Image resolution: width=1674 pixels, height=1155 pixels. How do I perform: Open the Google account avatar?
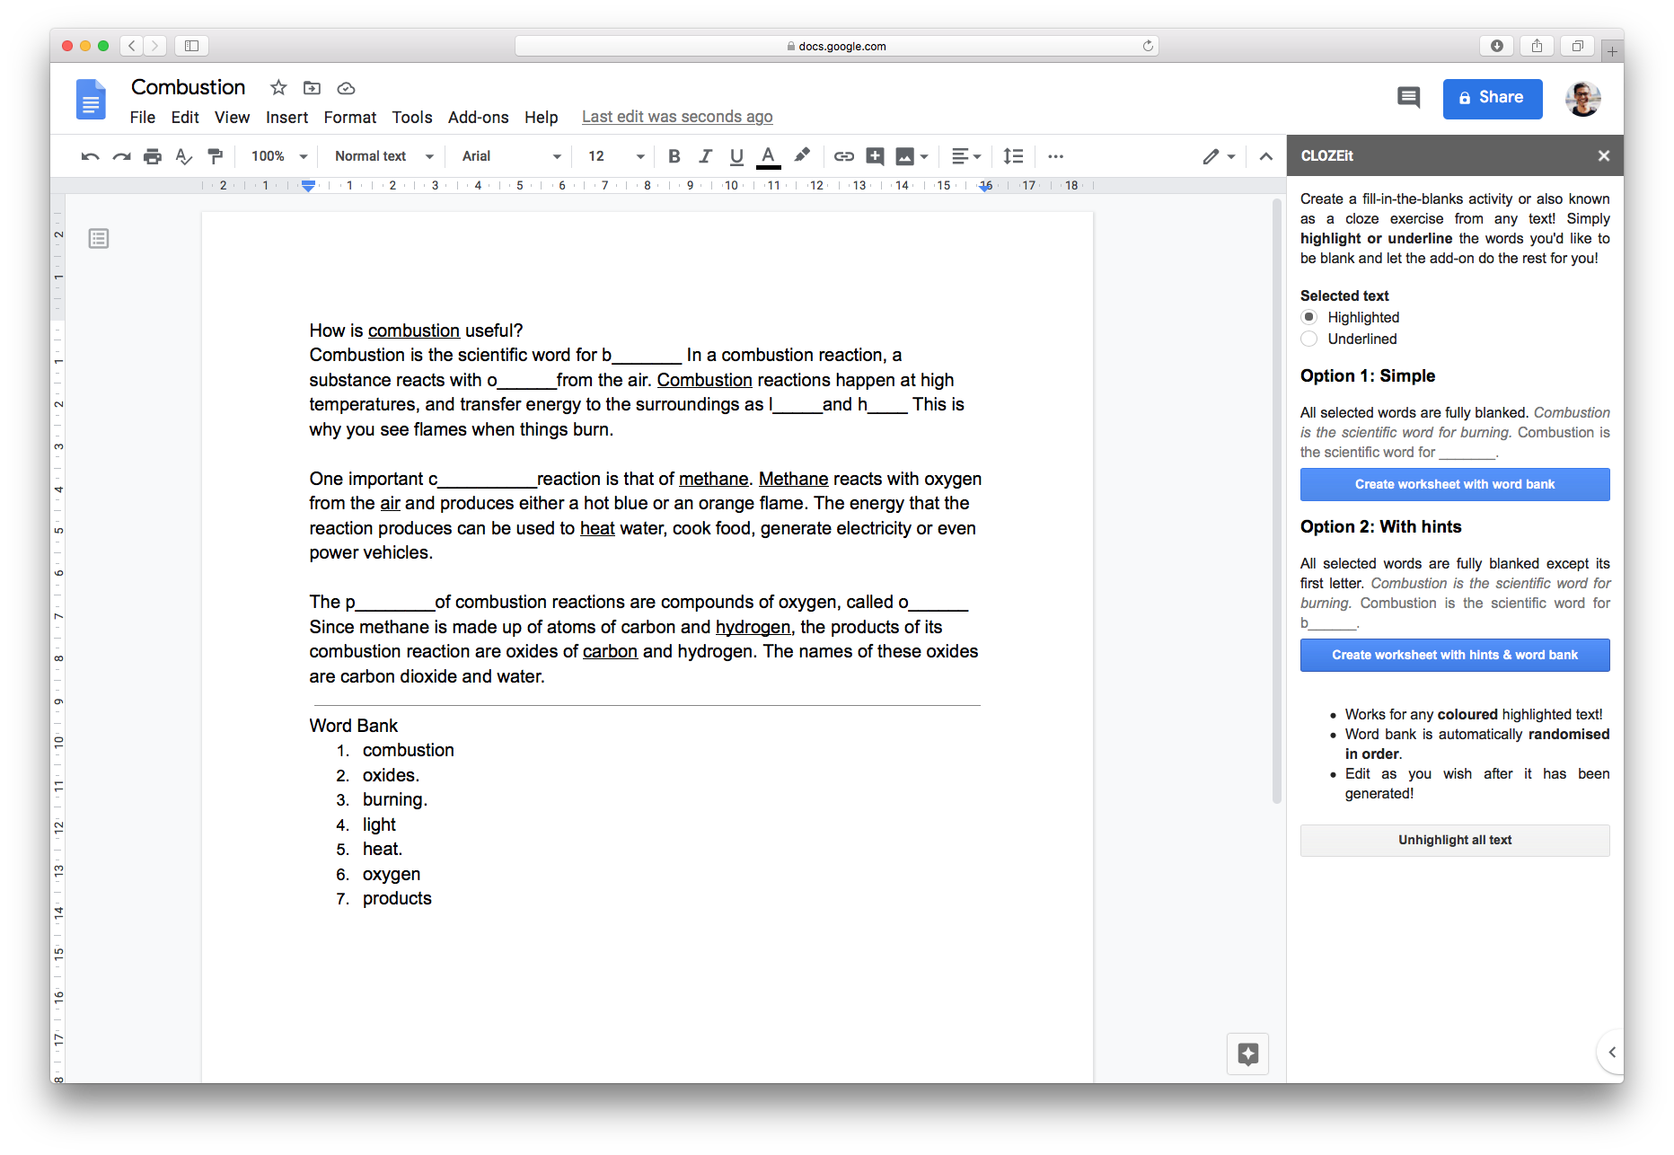[1582, 99]
